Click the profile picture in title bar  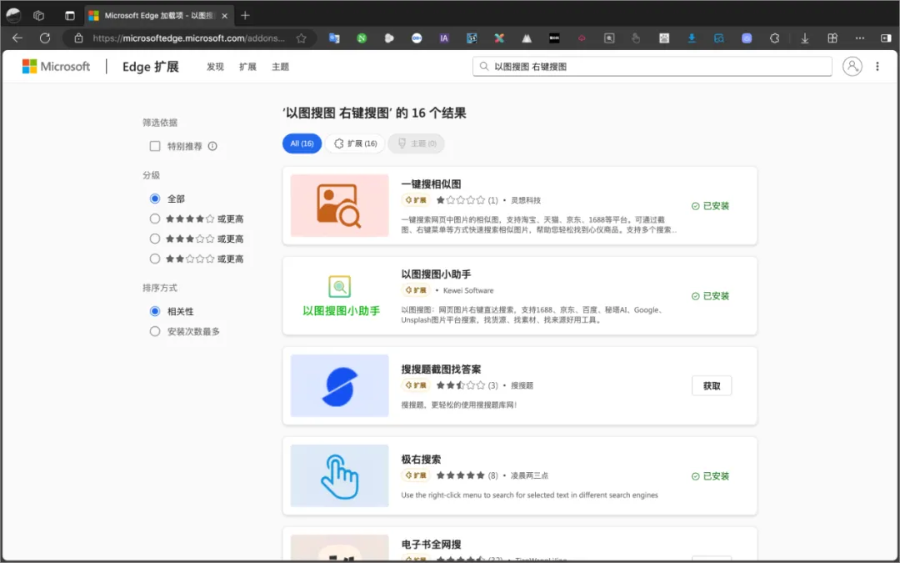point(13,16)
